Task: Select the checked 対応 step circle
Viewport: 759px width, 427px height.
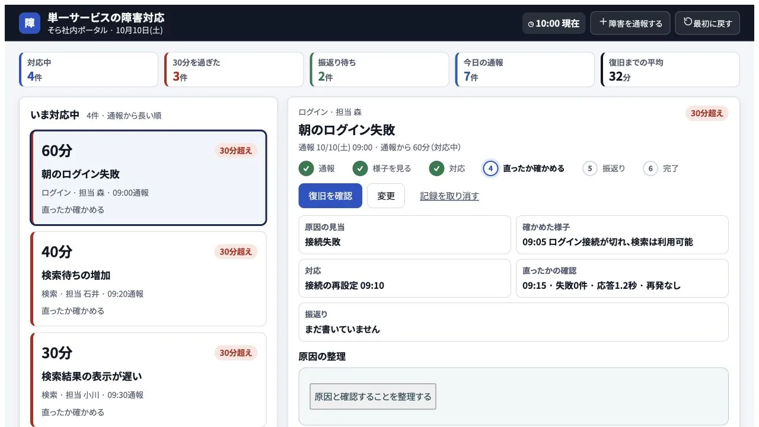Action: 437,168
